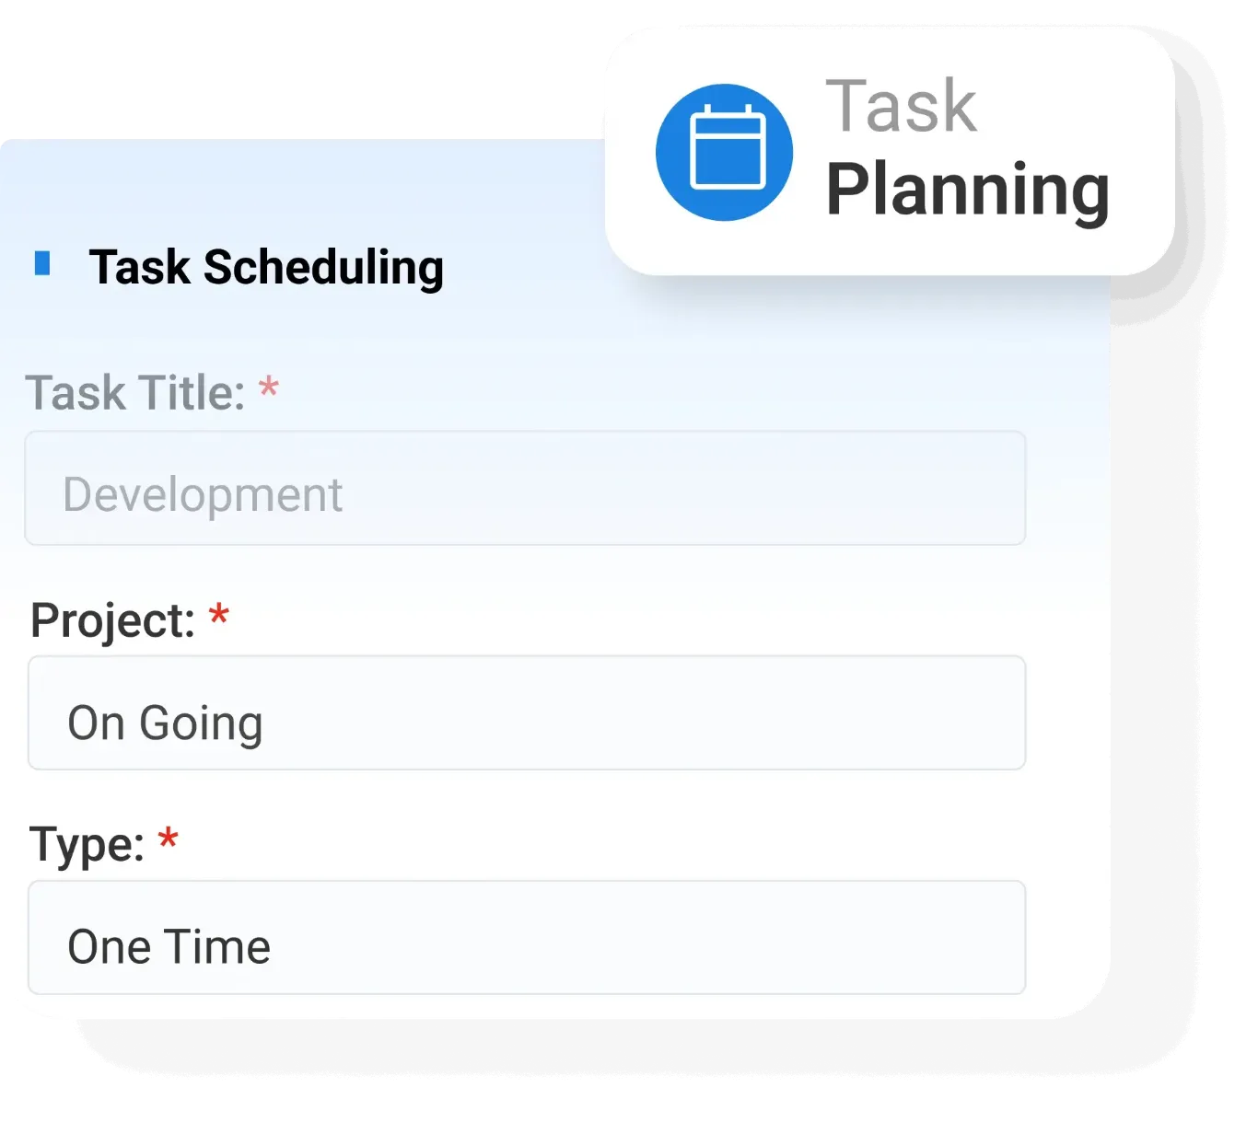
Task: Select the Development placeholder text
Action: 203,495
